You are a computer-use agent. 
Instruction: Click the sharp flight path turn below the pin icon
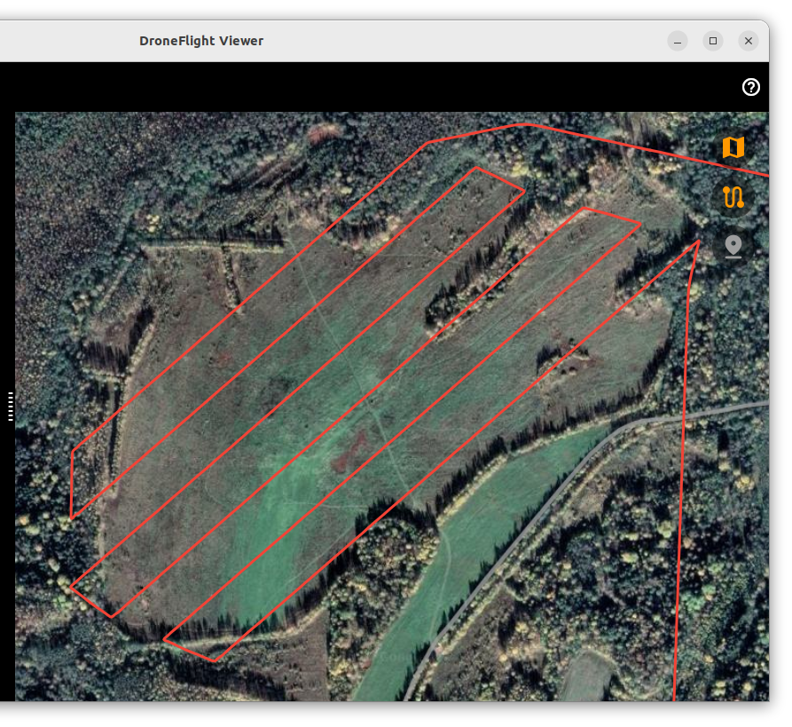coord(699,241)
